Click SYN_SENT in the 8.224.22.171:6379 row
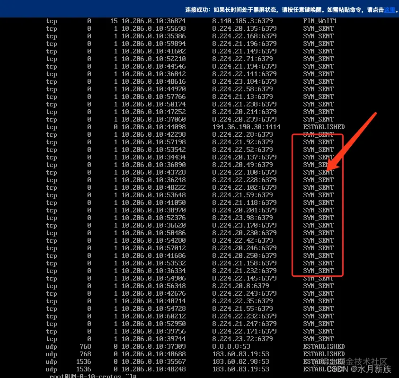The height and width of the screenshot is (378, 399). point(319,332)
